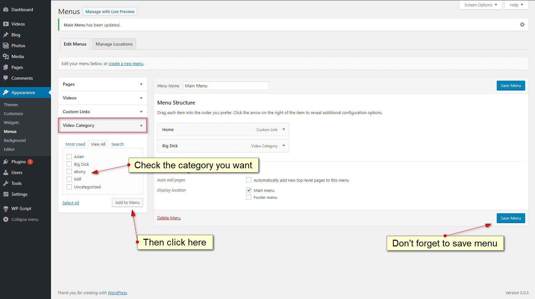Click the Settings sliders icon
This screenshot has height=299, width=535.
click(6, 194)
